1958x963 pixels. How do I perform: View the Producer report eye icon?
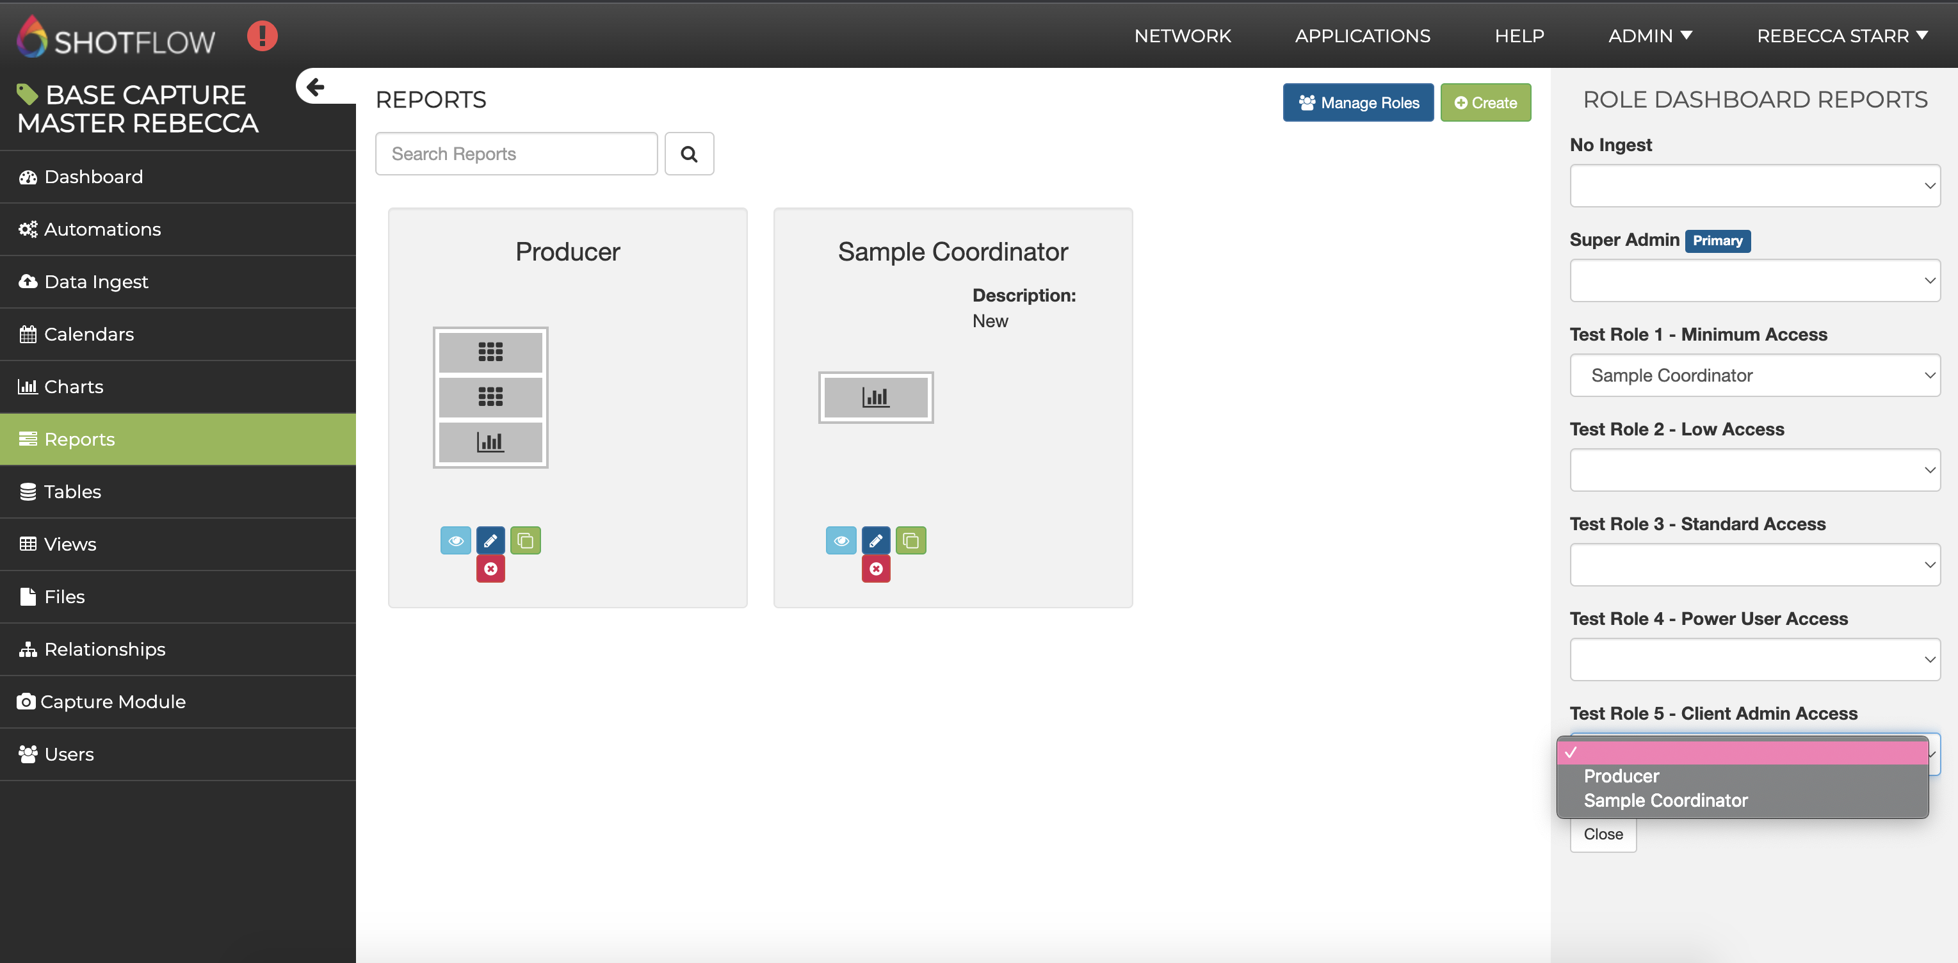(455, 540)
